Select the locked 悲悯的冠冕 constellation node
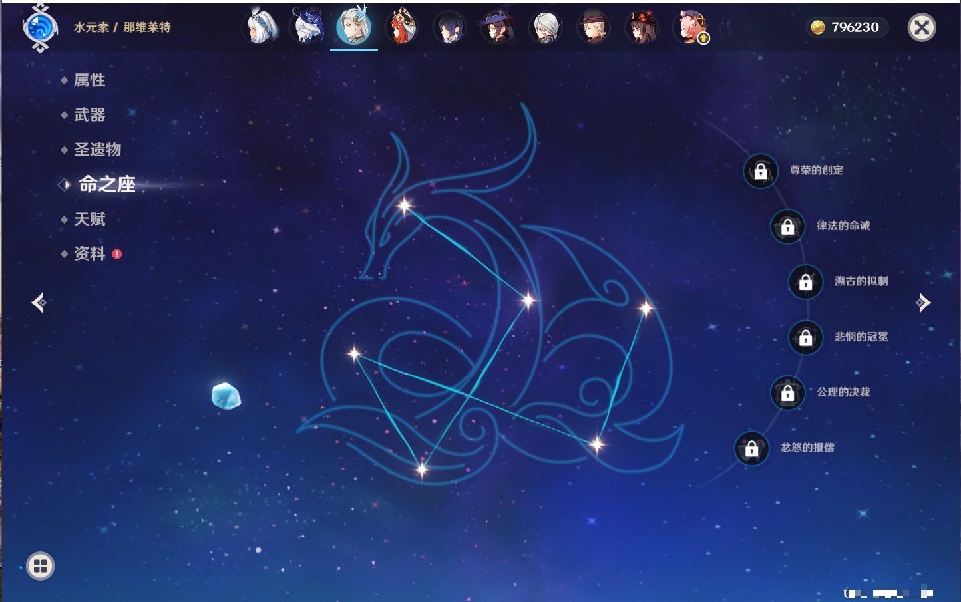 coord(805,337)
